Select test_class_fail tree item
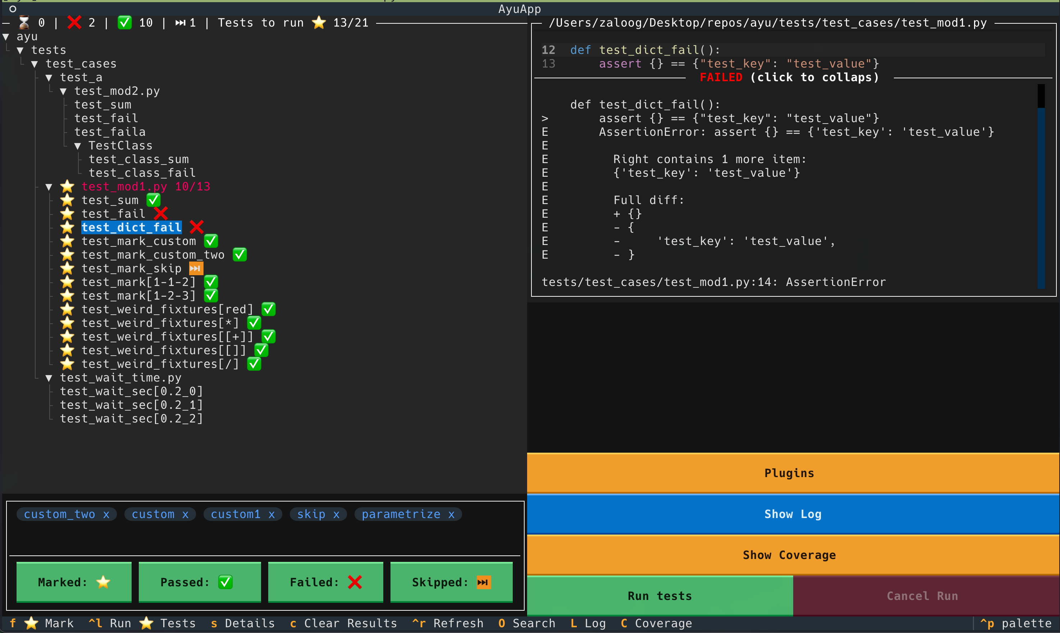 142,173
